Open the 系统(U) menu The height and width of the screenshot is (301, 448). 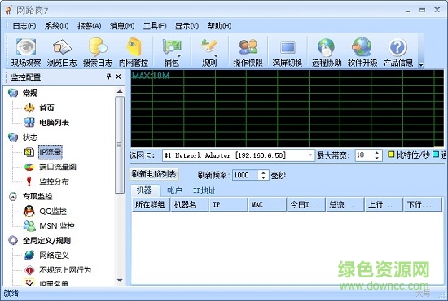pyautogui.click(x=56, y=26)
